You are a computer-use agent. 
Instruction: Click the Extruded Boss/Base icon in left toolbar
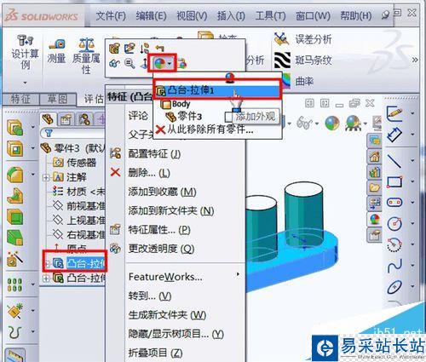(14, 127)
